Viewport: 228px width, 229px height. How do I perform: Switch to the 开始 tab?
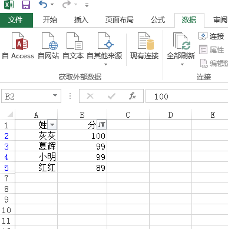coord(50,20)
